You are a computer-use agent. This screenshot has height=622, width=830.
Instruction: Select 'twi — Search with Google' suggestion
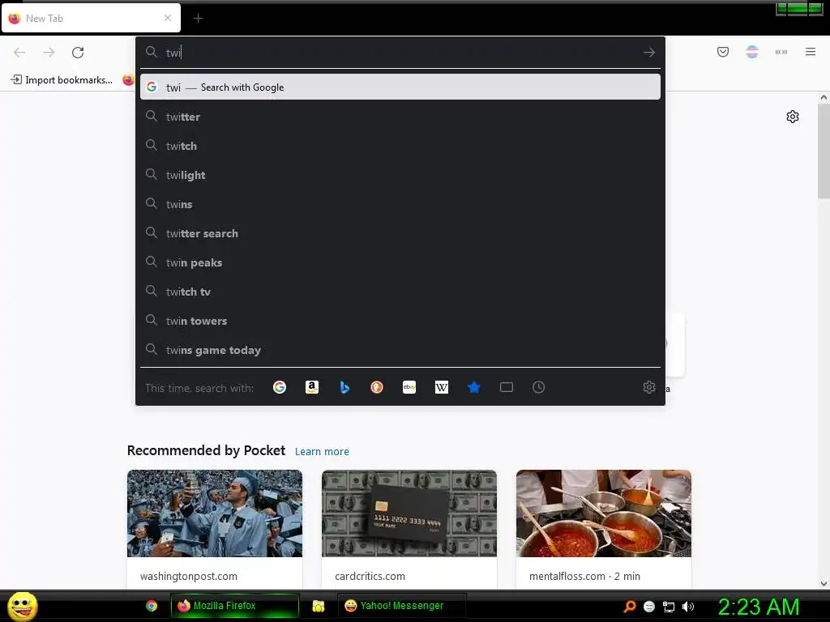click(400, 87)
